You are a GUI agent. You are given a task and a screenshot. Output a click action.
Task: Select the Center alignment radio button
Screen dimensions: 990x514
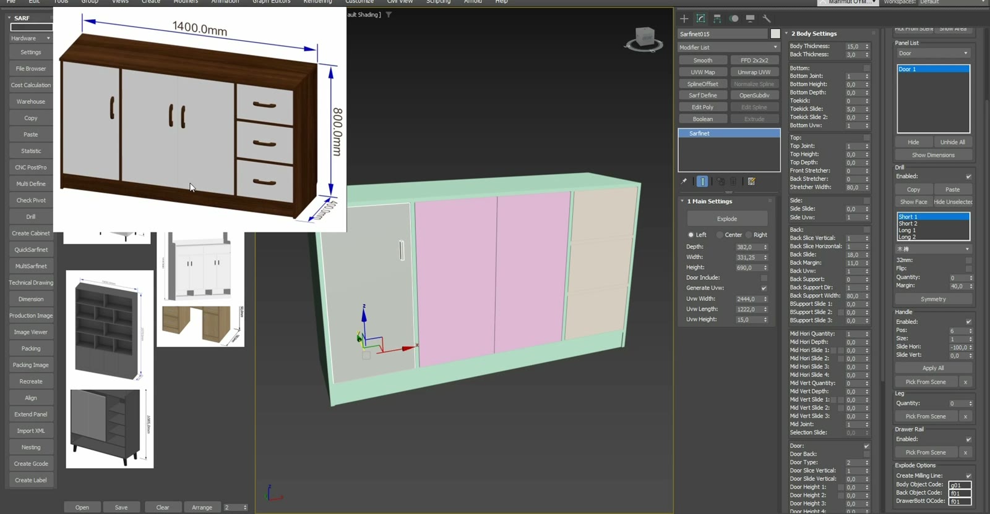tap(720, 235)
